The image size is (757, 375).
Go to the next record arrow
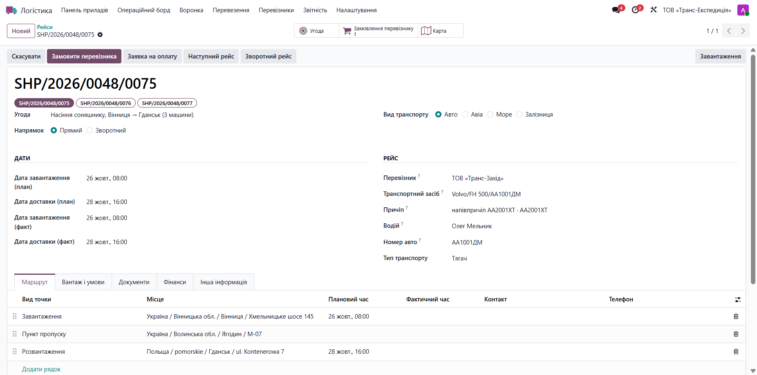point(743,31)
